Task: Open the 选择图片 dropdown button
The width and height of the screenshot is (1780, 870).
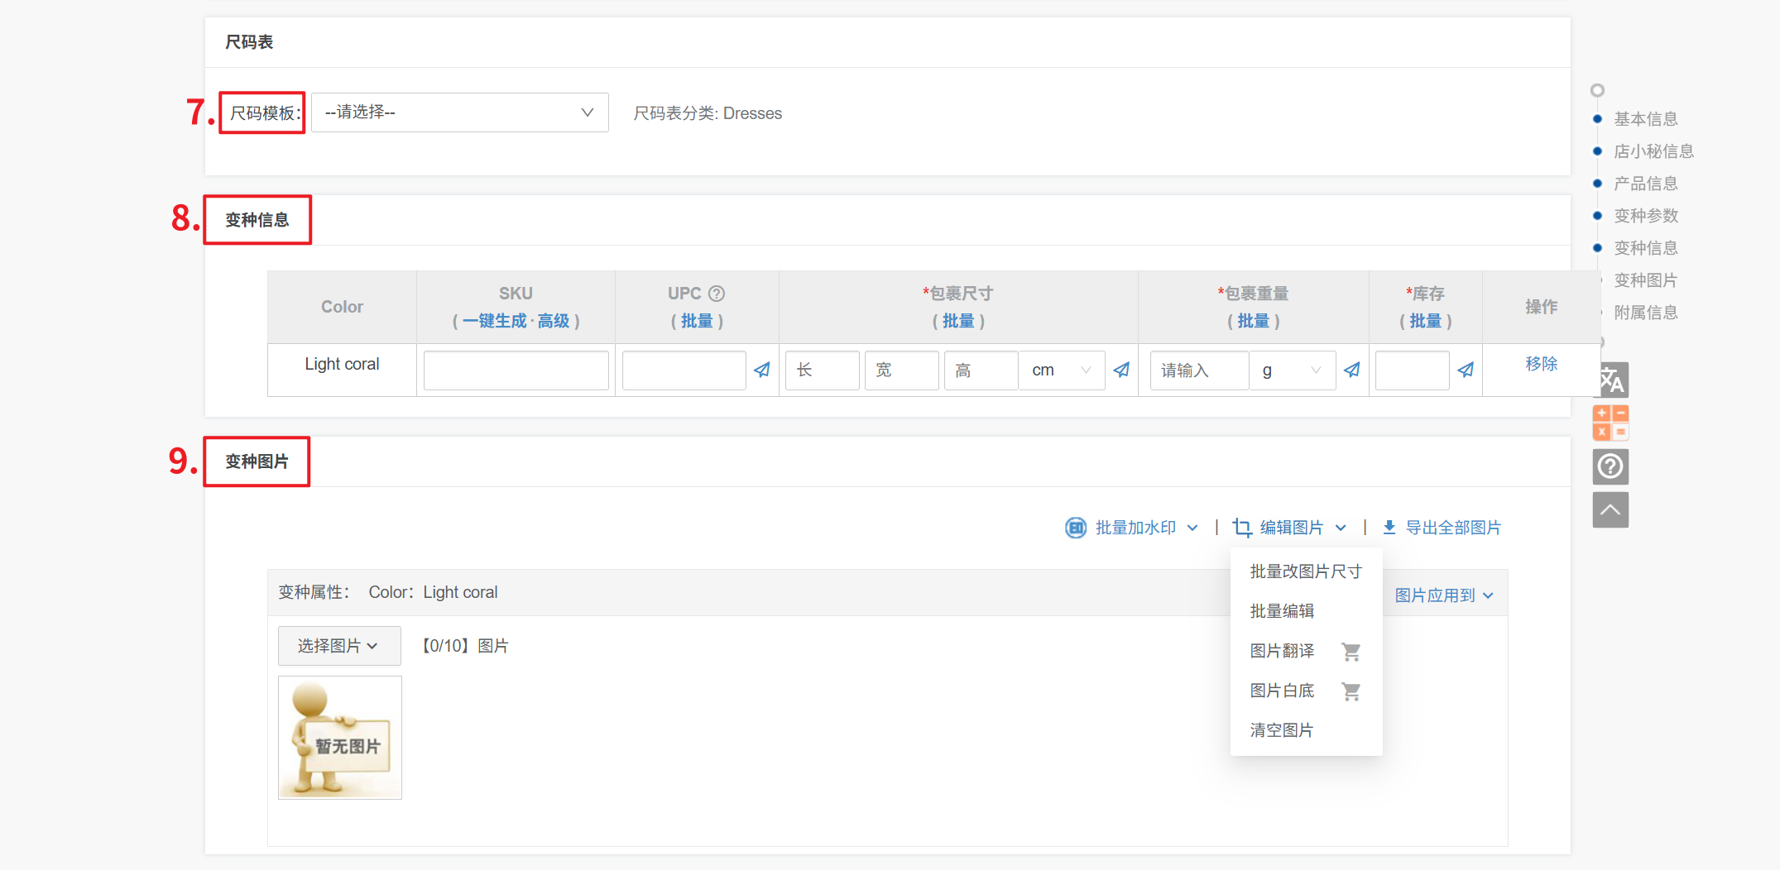Action: (338, 646)
